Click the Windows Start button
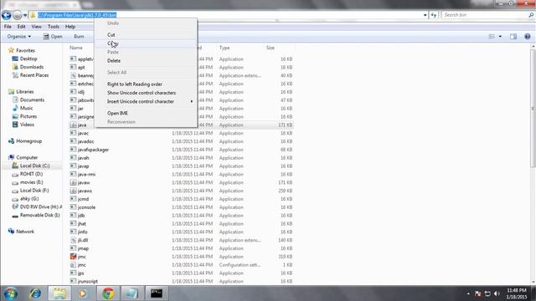Screen dimensions: 536x301 pos(11,293)
